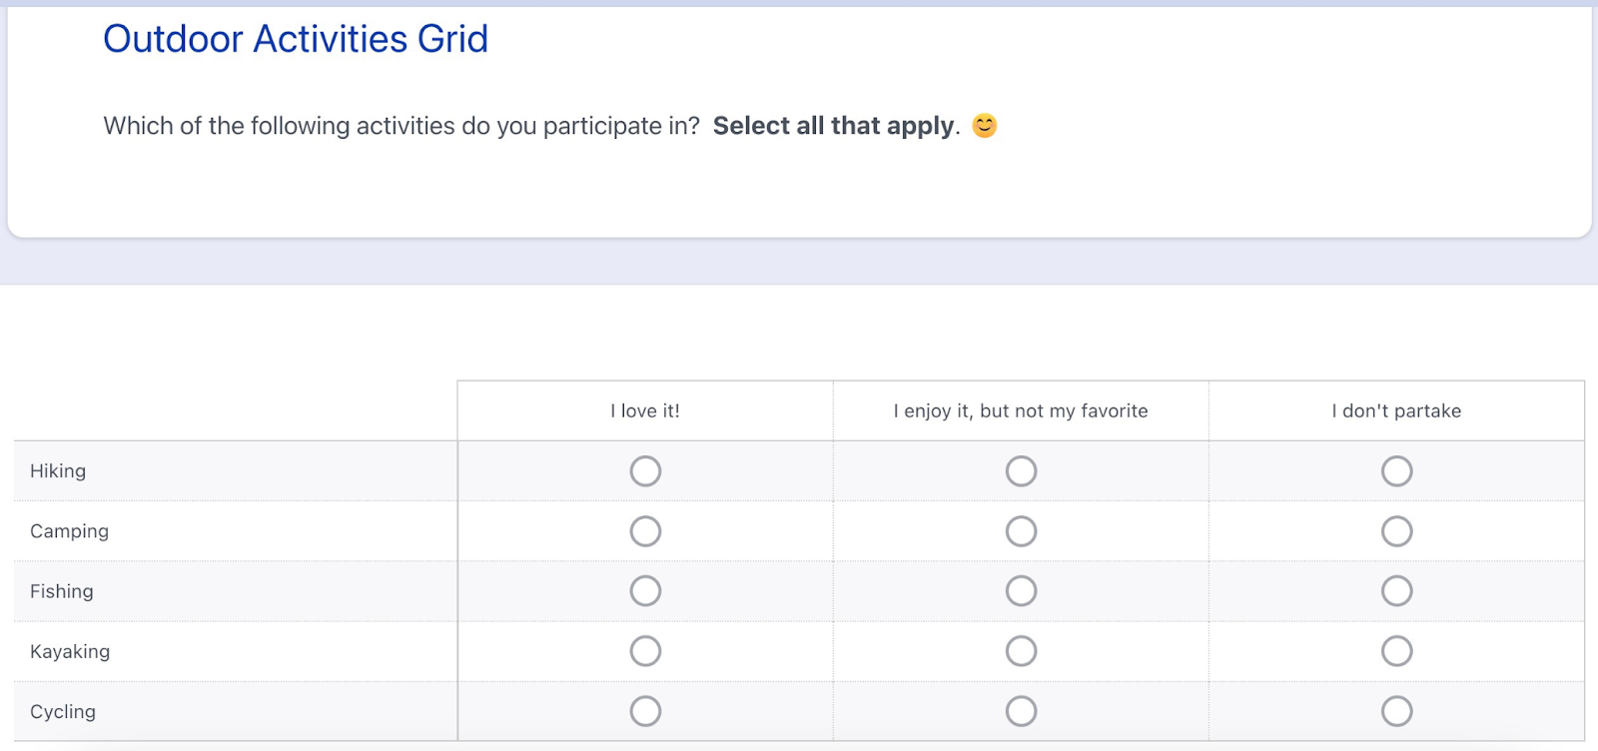The height and width of the screenshot is (751, 1598).
Task: Mark 'I don't partake' for Camping
Action: tap(1396, 531)
